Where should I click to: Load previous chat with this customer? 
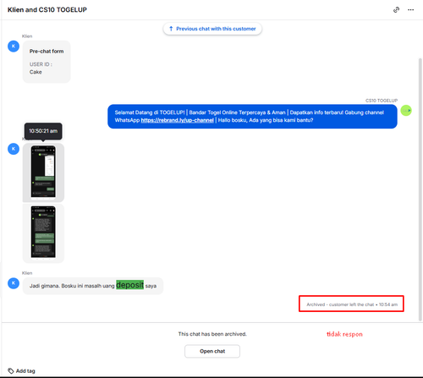212,29
